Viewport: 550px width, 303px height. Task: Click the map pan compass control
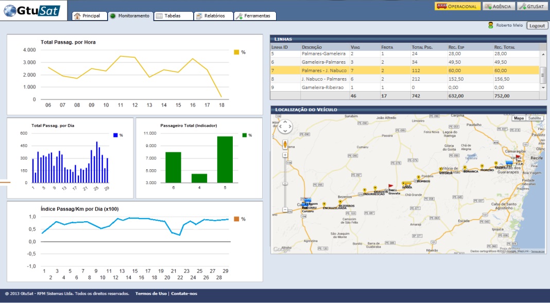click(x=285, y=127)
